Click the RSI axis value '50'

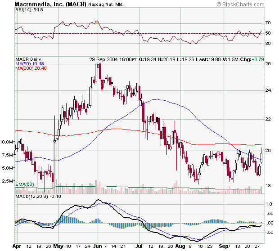point(268,33)
